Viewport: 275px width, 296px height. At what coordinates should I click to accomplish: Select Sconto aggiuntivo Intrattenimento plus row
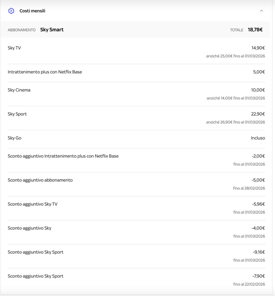click(136, 160)
